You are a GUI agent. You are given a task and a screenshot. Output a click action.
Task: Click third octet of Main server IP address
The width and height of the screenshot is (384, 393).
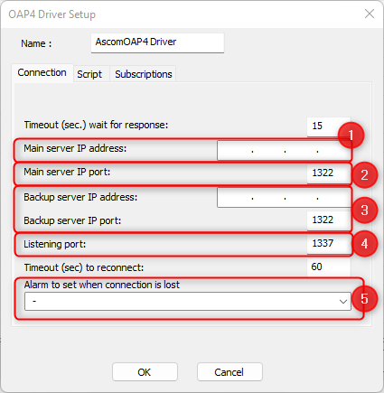click(x=301, y=150)
